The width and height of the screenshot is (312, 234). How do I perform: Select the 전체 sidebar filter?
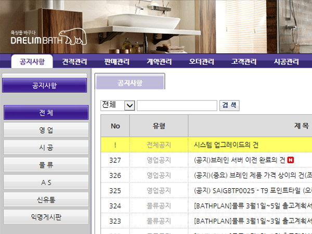(46, 112)
